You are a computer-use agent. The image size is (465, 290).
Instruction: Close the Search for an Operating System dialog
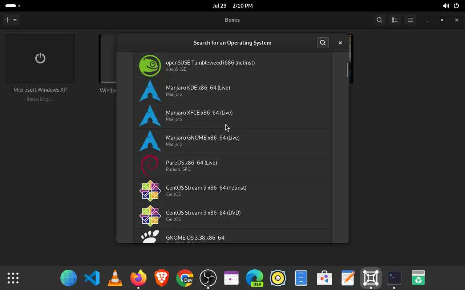click(340, 43)
